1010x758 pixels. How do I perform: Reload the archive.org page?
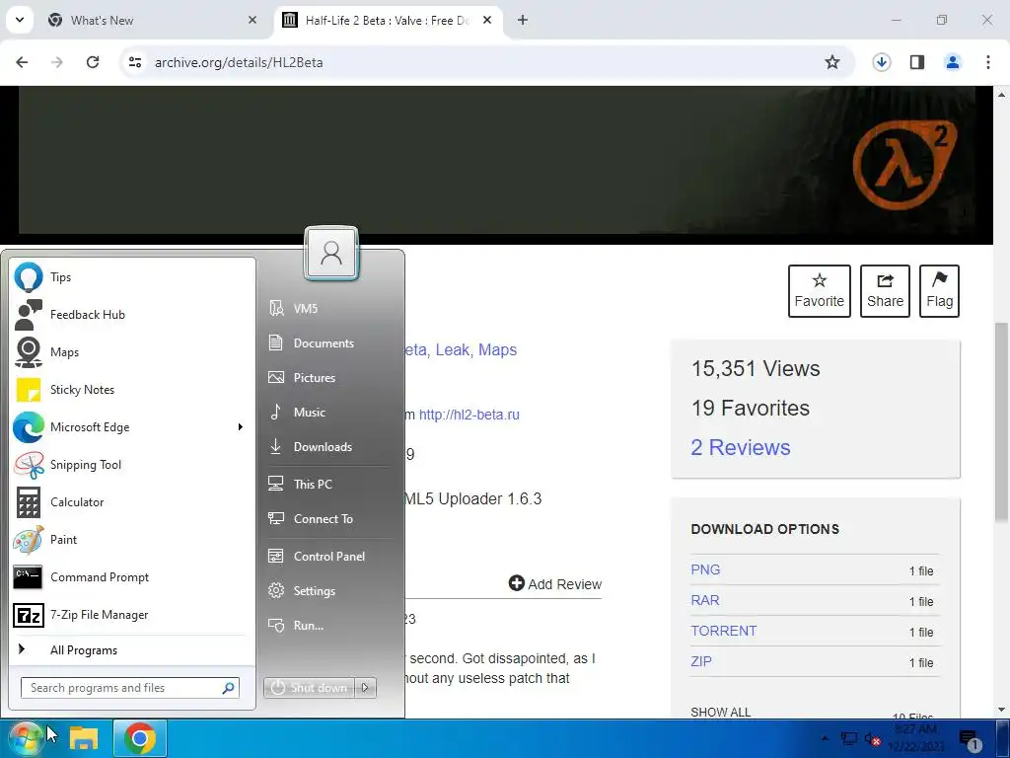[93, 62]
